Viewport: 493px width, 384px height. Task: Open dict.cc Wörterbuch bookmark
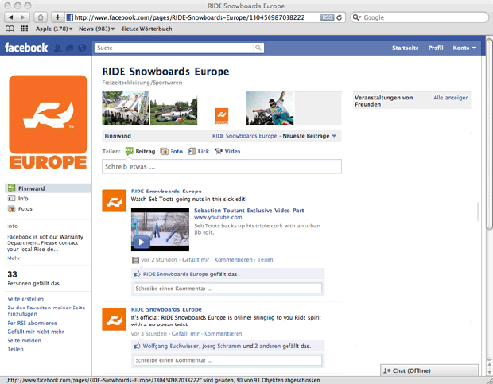[x=146, y=29]
